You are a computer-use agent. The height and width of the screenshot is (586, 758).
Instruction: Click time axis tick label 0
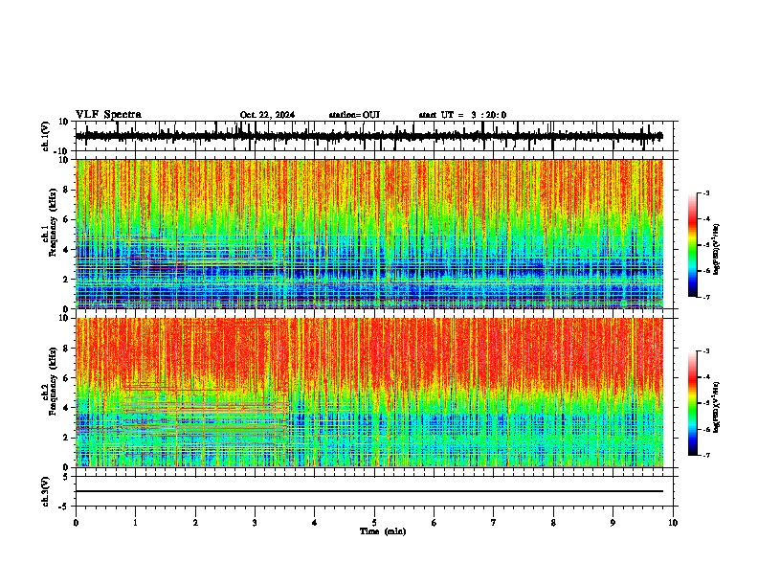point(76,523)
